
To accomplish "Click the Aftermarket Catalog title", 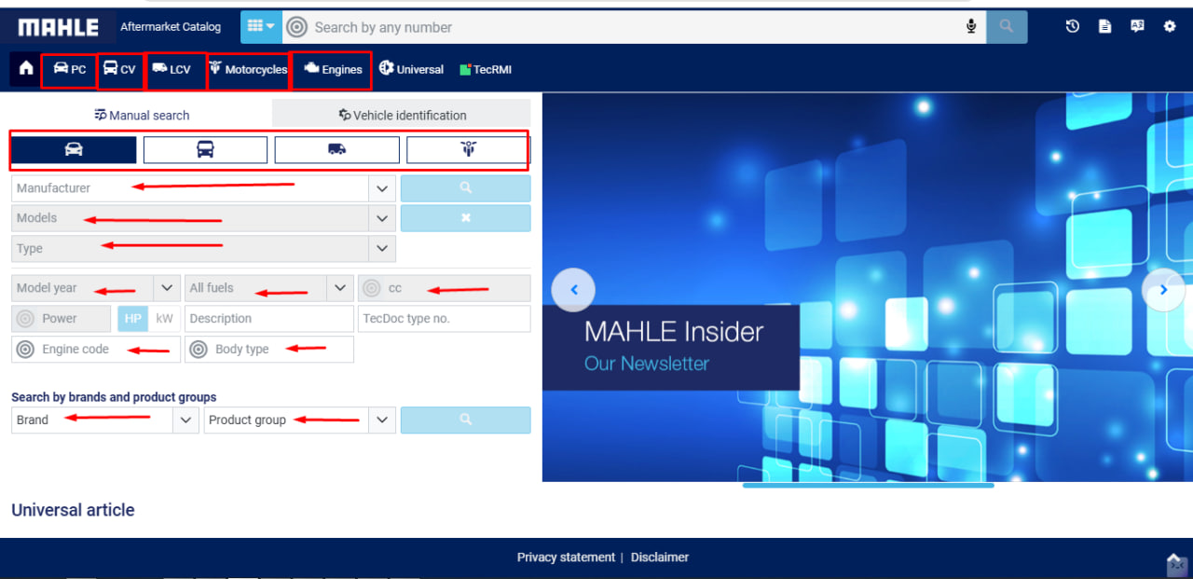I will click(x=171, y=27).
